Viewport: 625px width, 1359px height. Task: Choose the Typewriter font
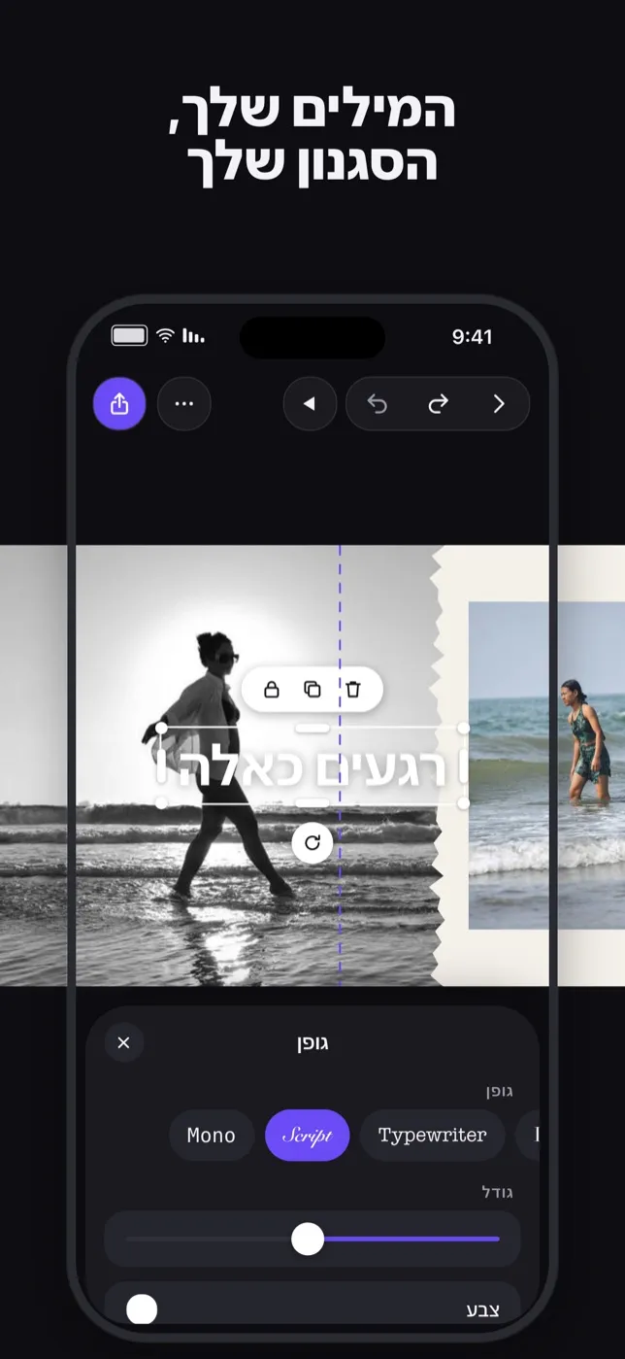tap(432, 1136)
